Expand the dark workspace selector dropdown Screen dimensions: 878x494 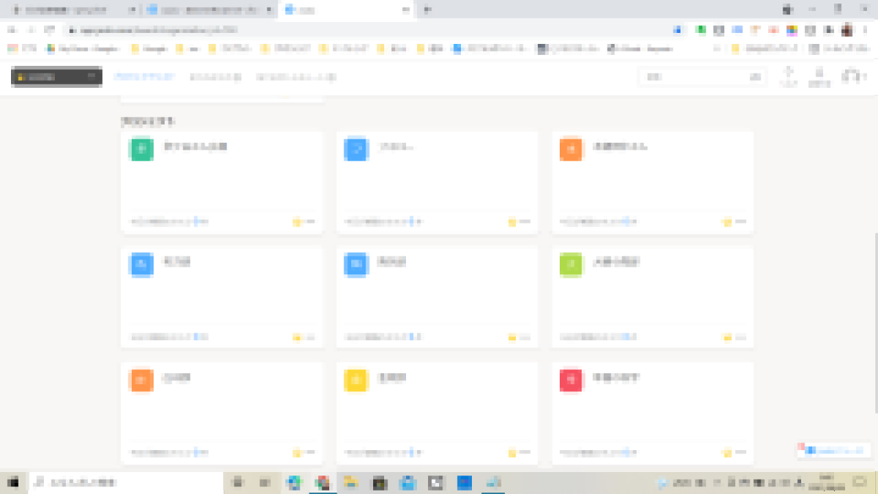click(x=56, y=77)
